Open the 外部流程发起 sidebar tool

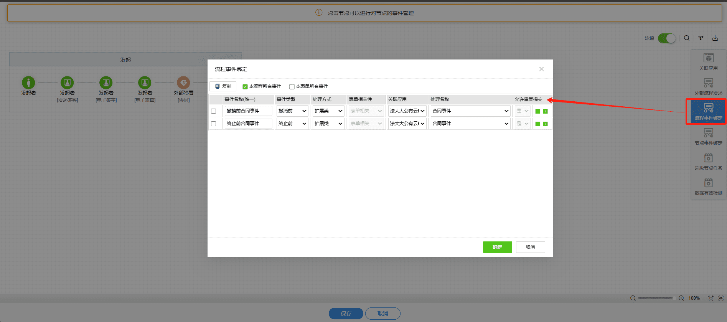[x=708, y=87]
